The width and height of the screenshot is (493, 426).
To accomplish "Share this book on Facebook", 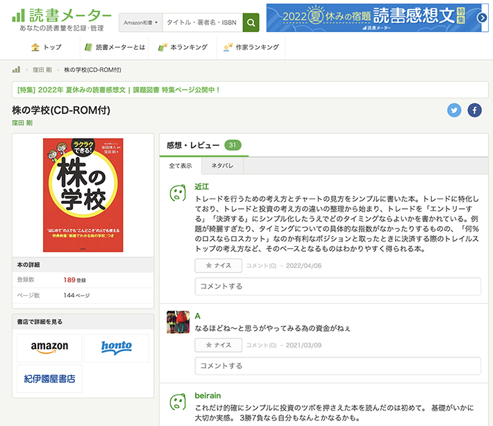I will click(474, 110).
